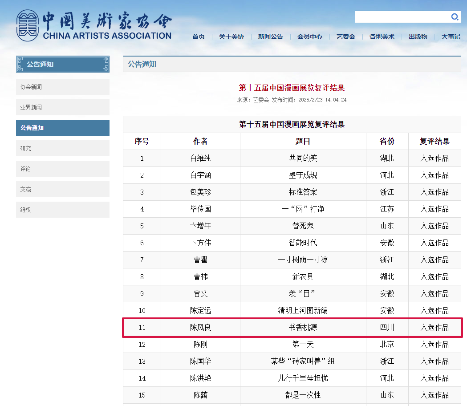Screen dimensions: 467x406
Task: Click the highlighted row title 书香桃源
Action: click(x=303, y=328)
